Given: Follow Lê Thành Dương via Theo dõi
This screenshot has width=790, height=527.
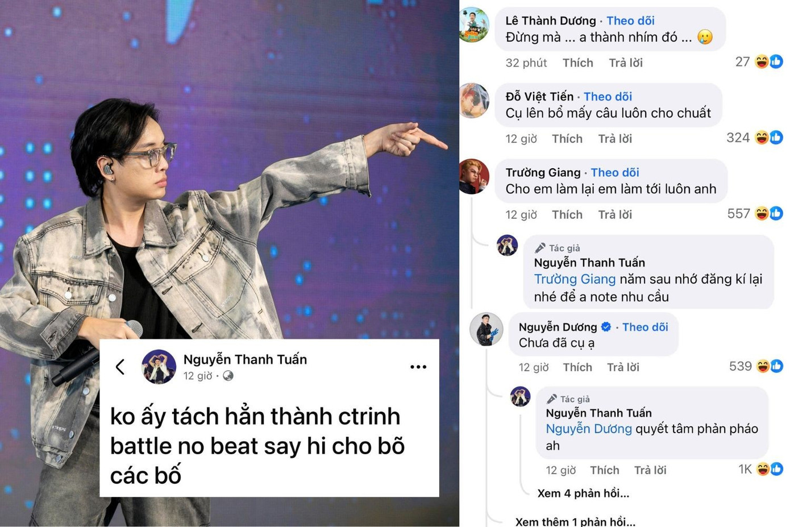Looking at the screenshot, I should (x=630, y=20).
